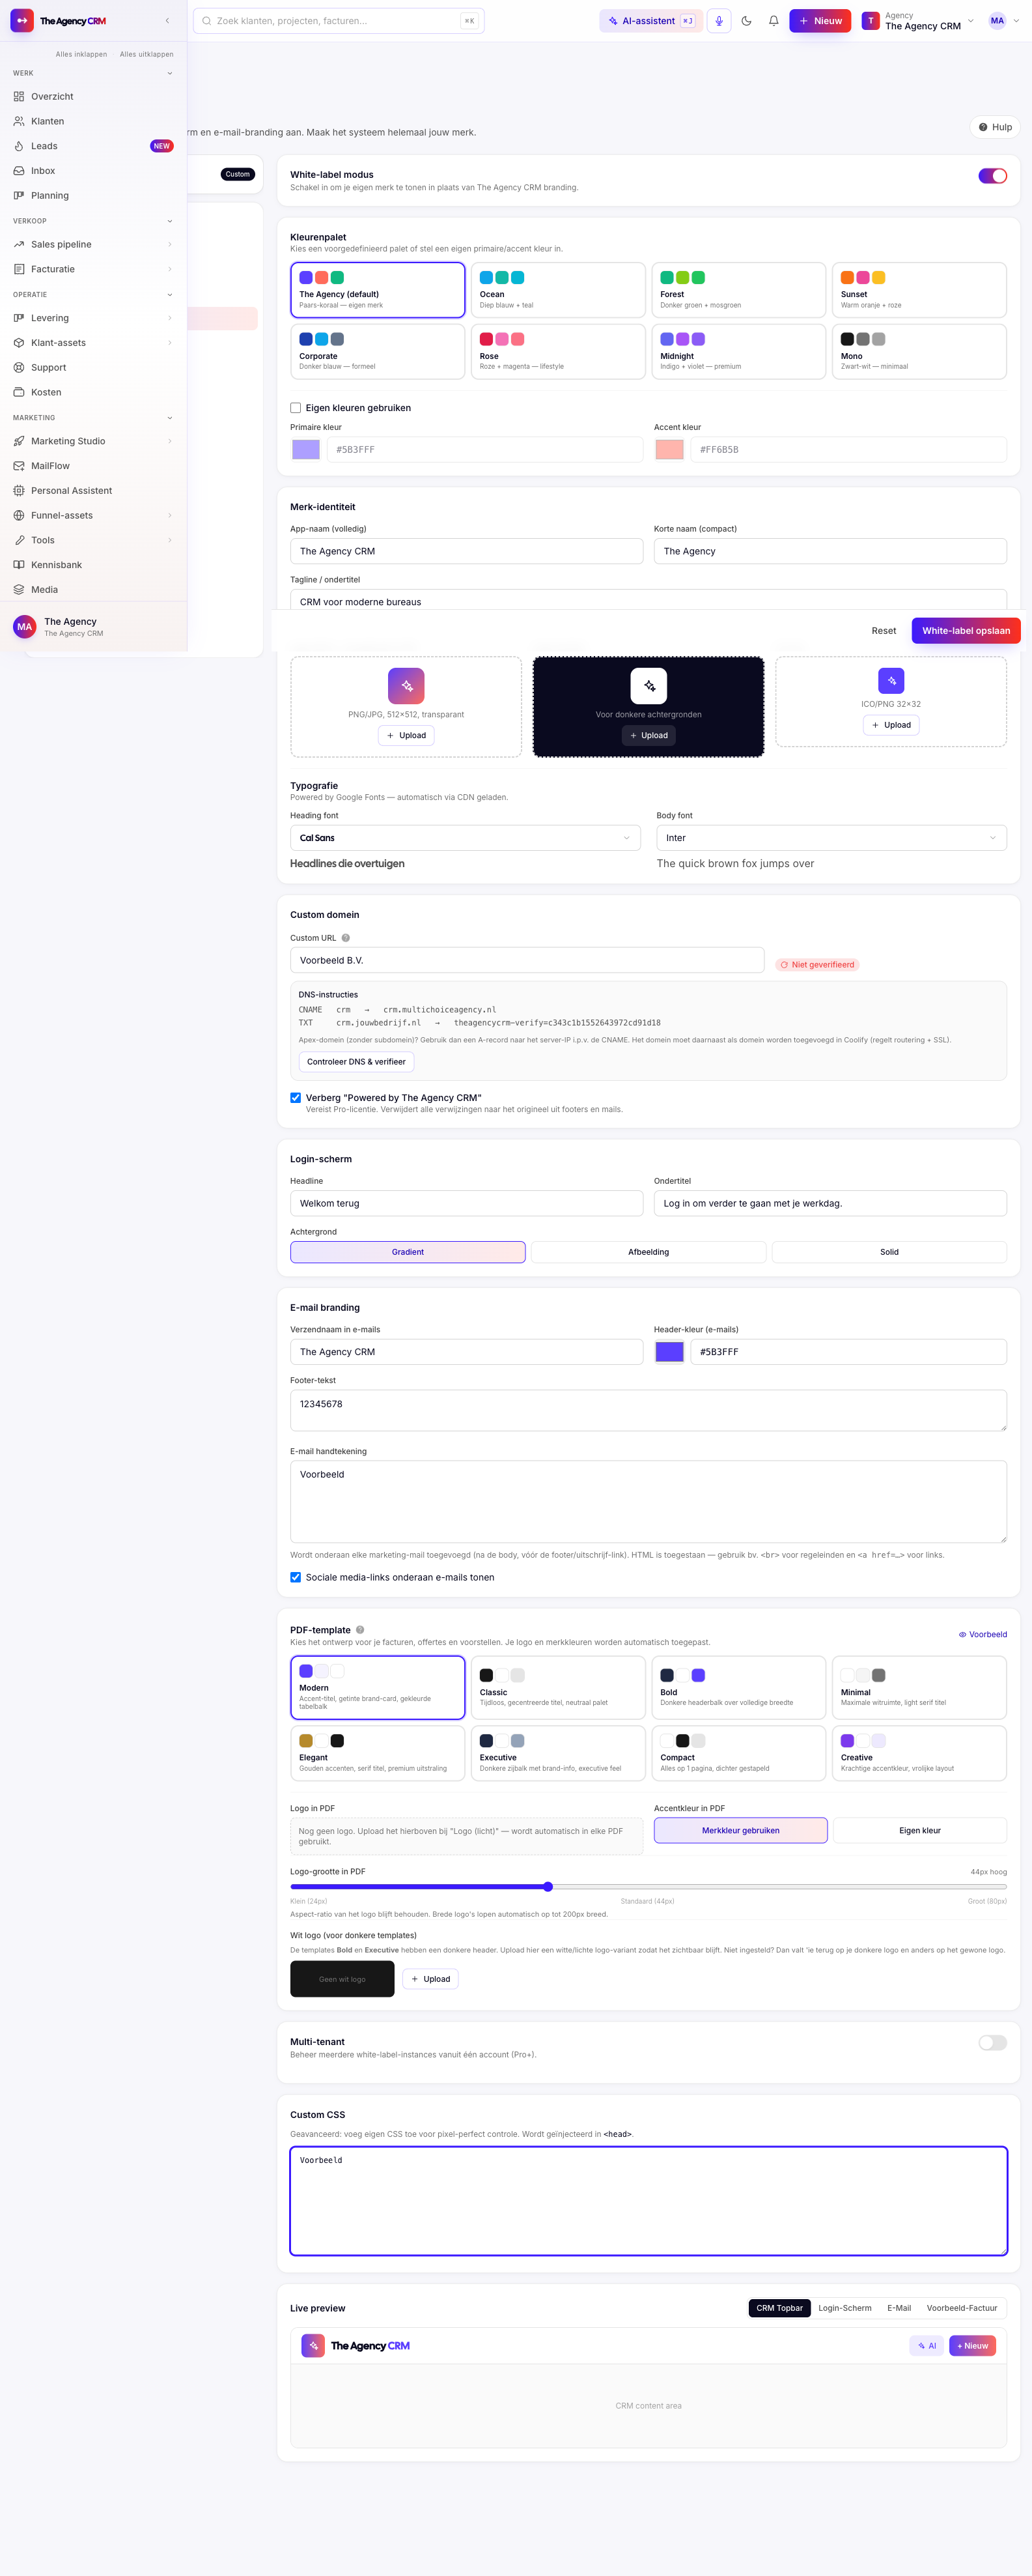Viewport: 1032px width, 2576px height.
Task: Open notifications bell icon
Action: point(774,21)
